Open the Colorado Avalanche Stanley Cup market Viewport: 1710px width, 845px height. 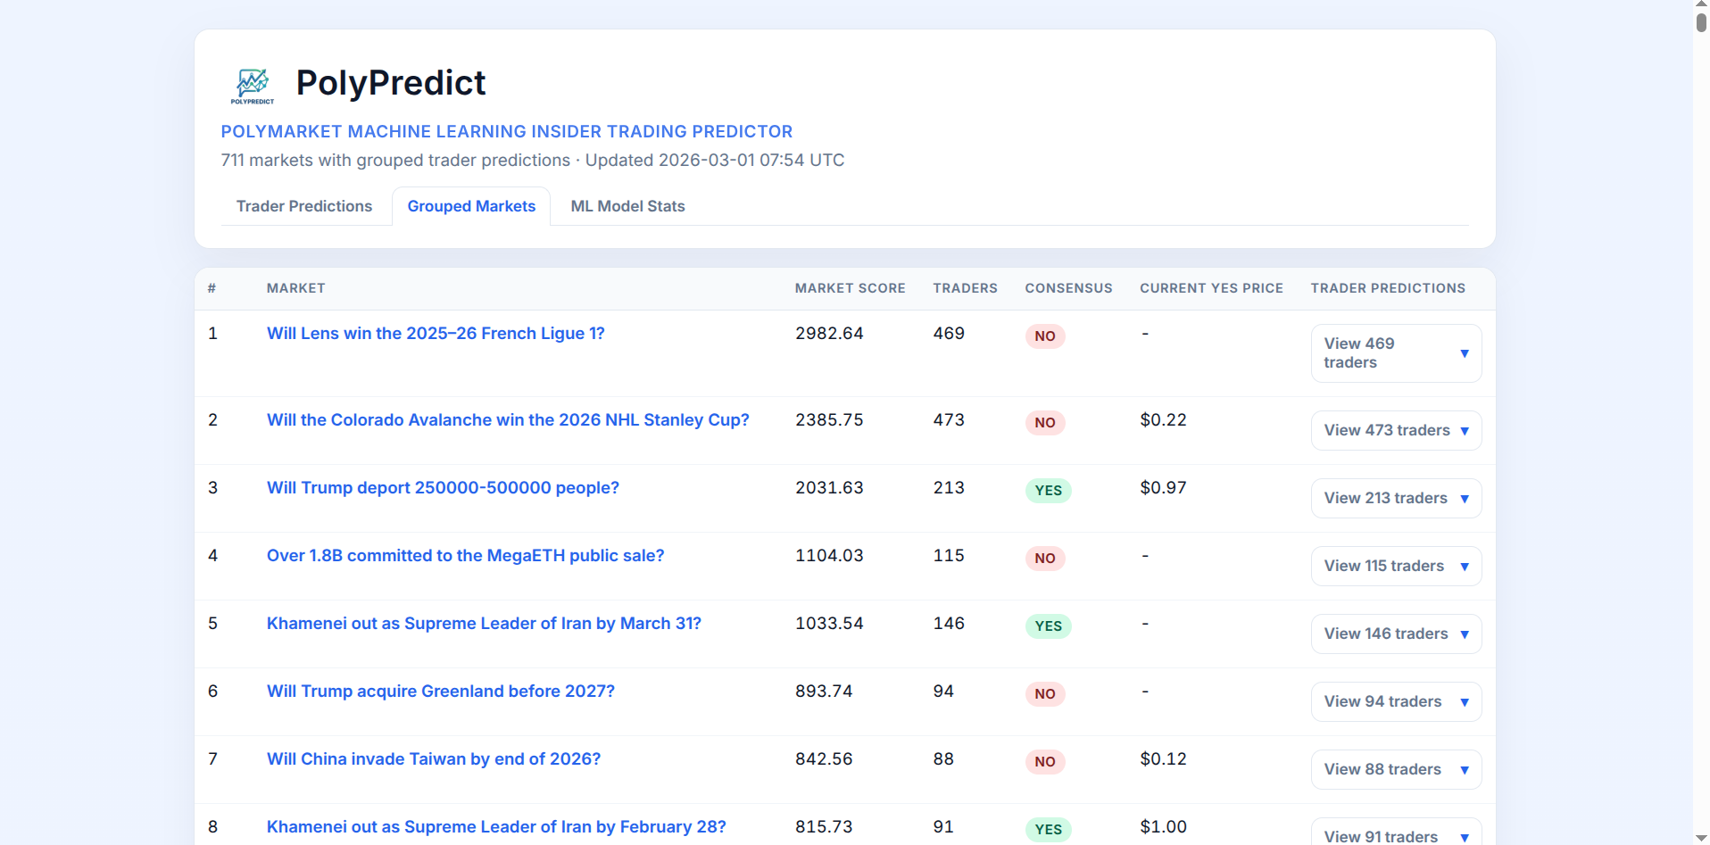click(508, 419)
